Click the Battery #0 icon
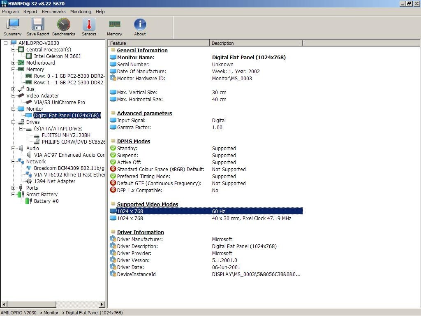421x316 pixels. point(29,201)
